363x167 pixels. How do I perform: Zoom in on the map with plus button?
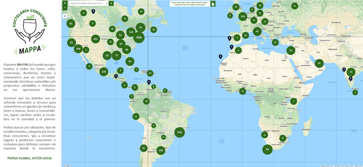point(65,3)
